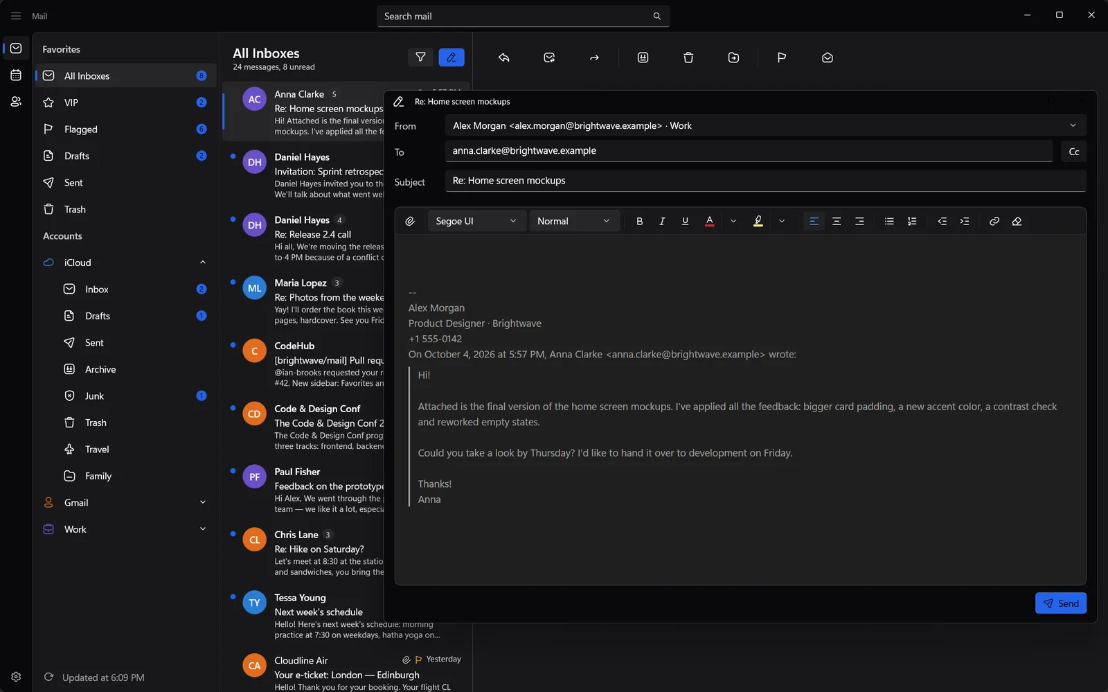The height and width of the screenshot is (692, 1108).
Task: Insert a bulleted list
Action: coord(889,221)
